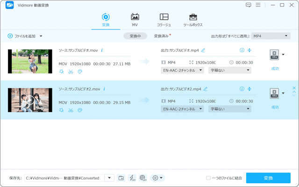The image size is (299, 187).
Task: Select source size 29.15 MB text
Action: tap(121, 102)
